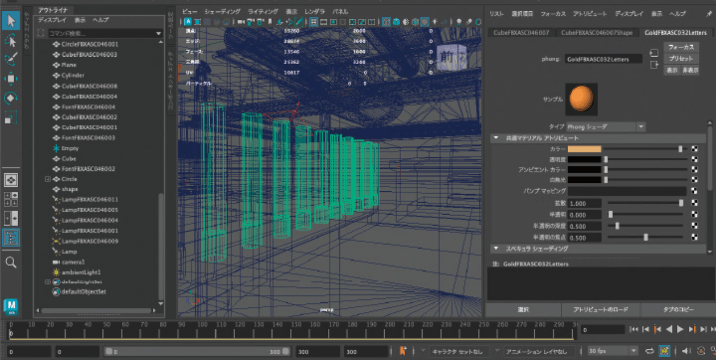Expand the Circle node in outliner

48,179
